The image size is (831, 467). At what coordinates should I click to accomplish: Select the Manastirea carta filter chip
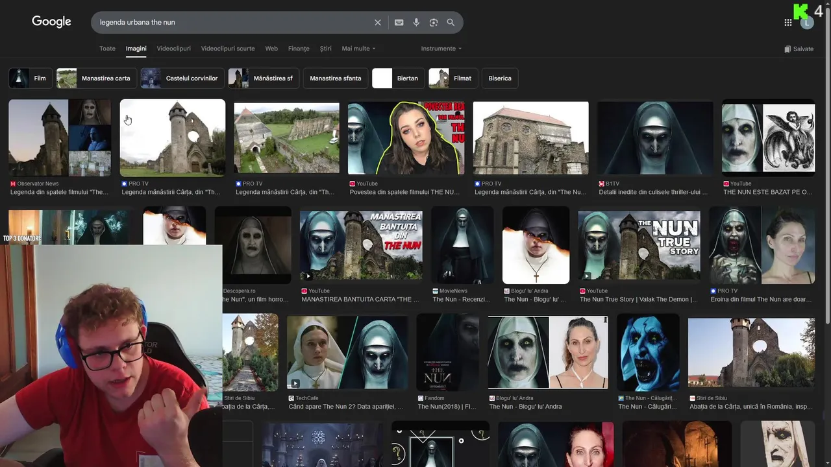[x=97, y=78]
